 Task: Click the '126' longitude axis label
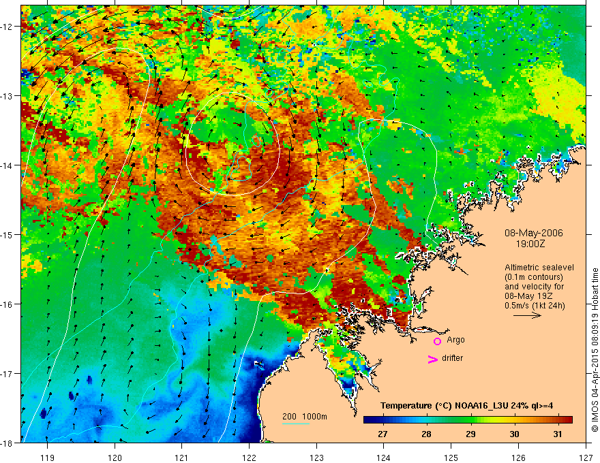click(518, 458)
